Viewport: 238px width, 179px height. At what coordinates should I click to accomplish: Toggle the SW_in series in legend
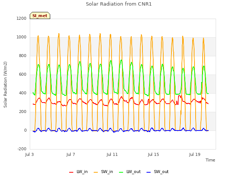point(103,172)
